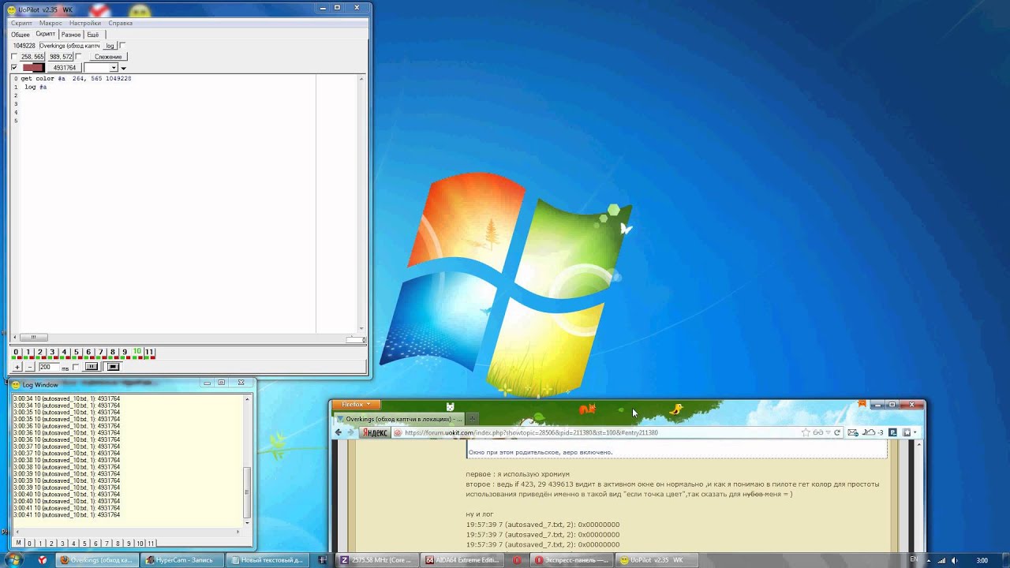1010x568 pixels.
Task: Click the reddish-brown color swatch
Action: (x=33, y=68)
